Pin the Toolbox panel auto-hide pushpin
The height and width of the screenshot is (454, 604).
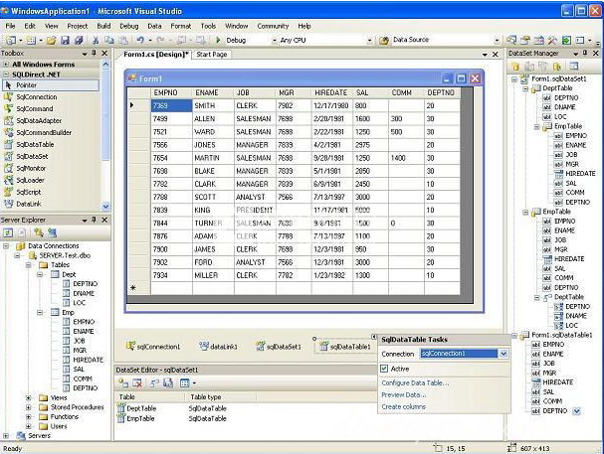(94, 53)
